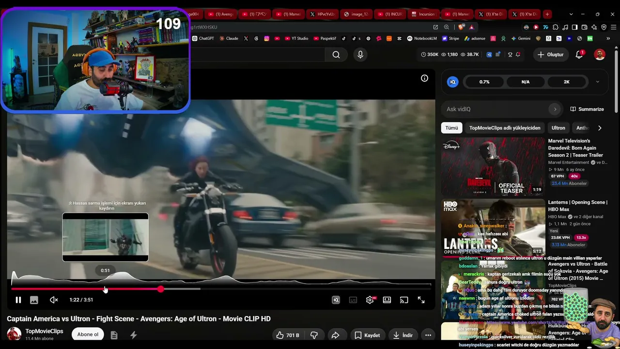Screen dimensions: 620x349
Task: Open the Daredevil Born Again teaser thumbnail
Action: [x=493, y=166]
